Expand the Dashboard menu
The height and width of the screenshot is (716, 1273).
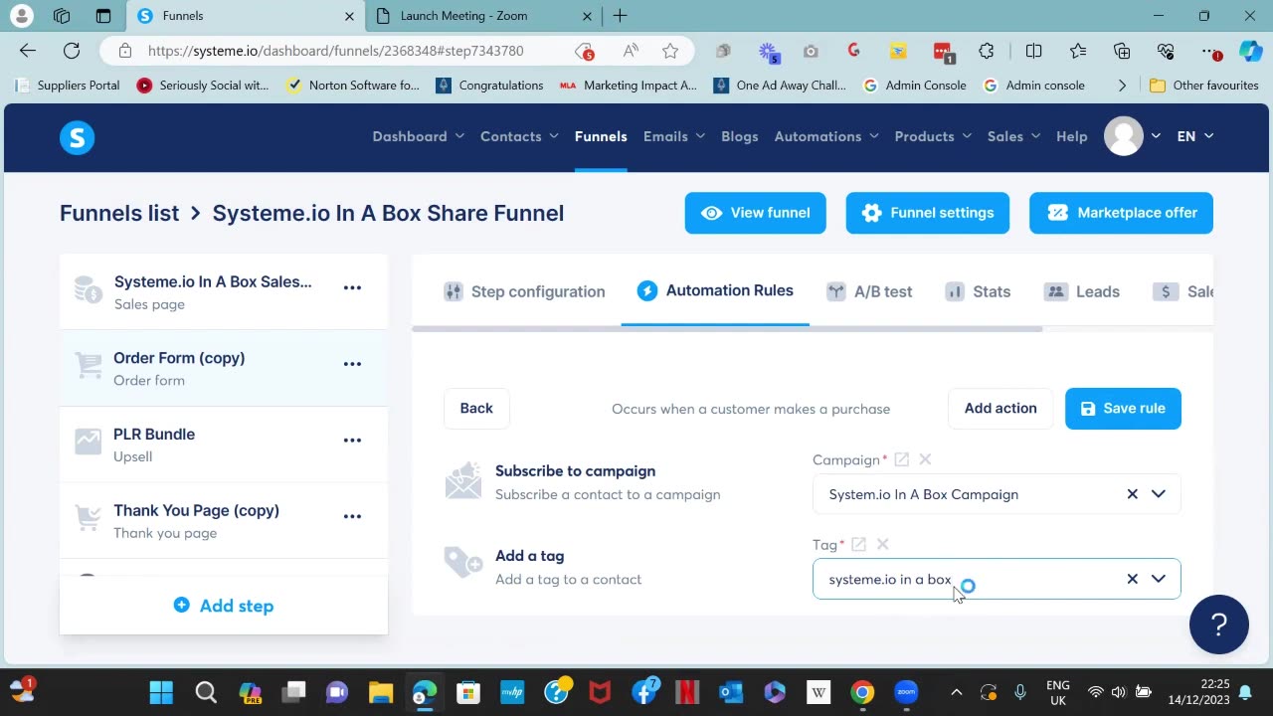418,136
